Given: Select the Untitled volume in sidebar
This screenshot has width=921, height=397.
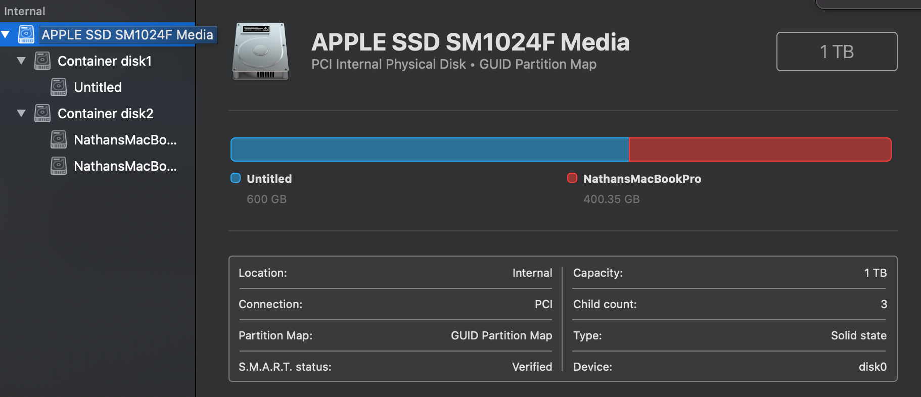Looking at the screenshot, I should (98, 87).
